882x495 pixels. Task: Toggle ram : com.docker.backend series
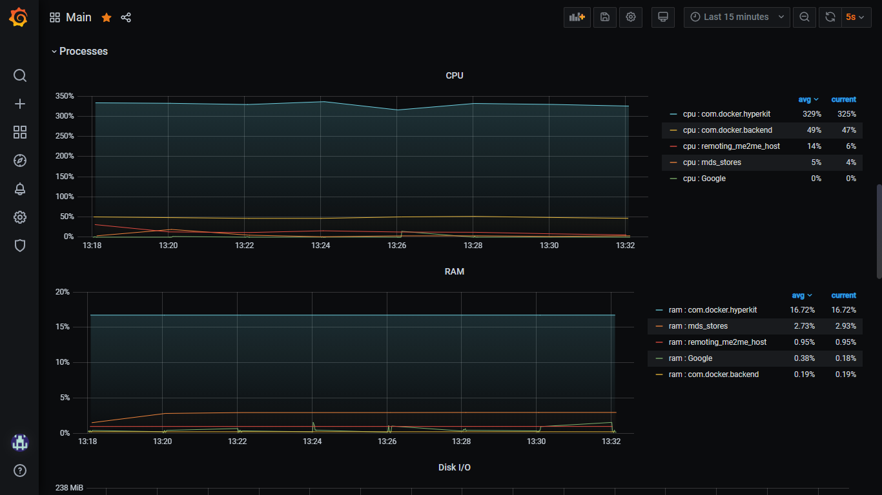(x=713, y=374)
